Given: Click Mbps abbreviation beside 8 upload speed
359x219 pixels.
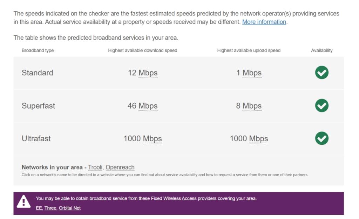Looking at the screenshot, I should 252,106.
